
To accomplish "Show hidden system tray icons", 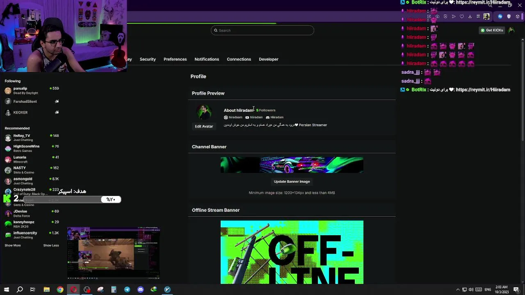I will click(458, 290).
